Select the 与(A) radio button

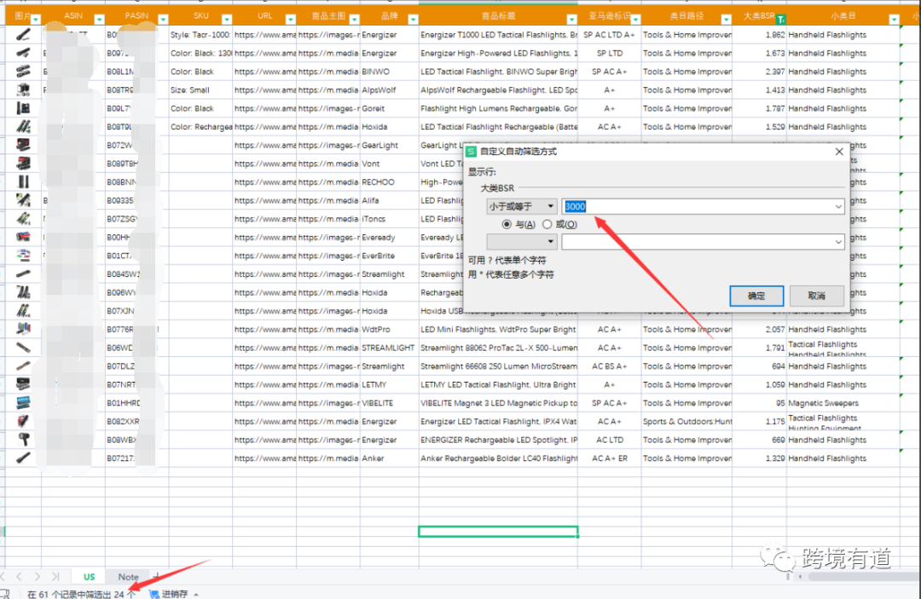(507, 224)
